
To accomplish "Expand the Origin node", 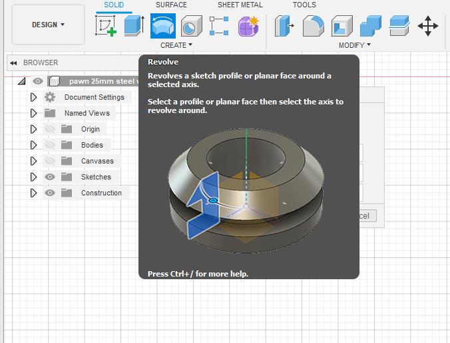I will tap(33, 129).
